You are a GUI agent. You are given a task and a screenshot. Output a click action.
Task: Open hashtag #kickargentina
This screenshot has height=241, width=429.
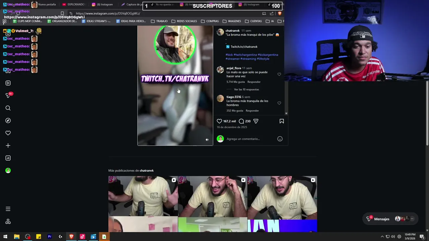[268, 55]
